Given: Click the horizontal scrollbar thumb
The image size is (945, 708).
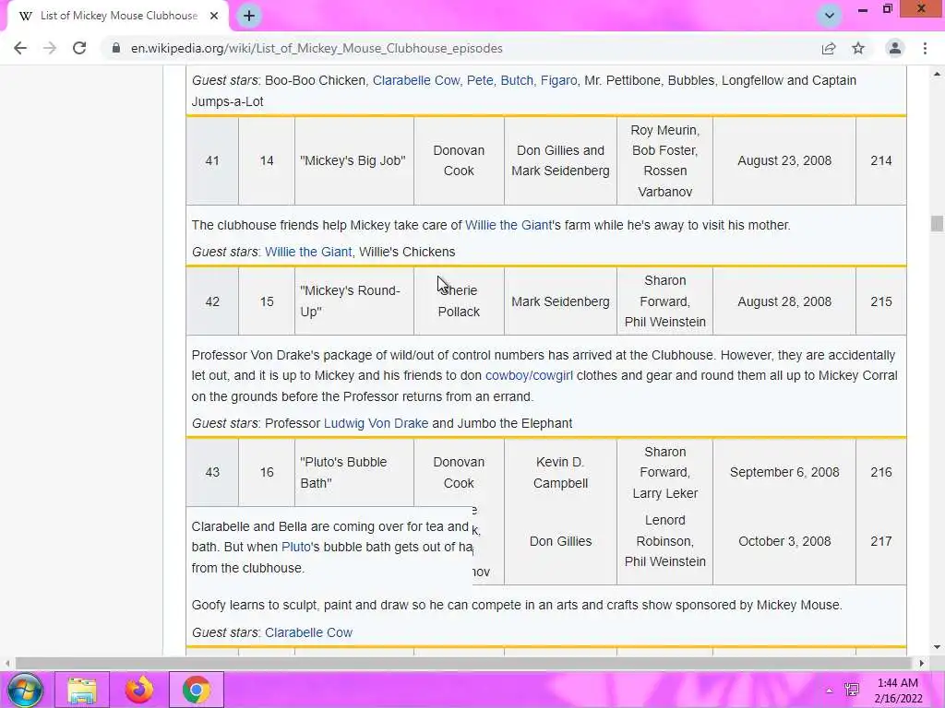Looking at the screenshot, I should [x=463, y=663].
